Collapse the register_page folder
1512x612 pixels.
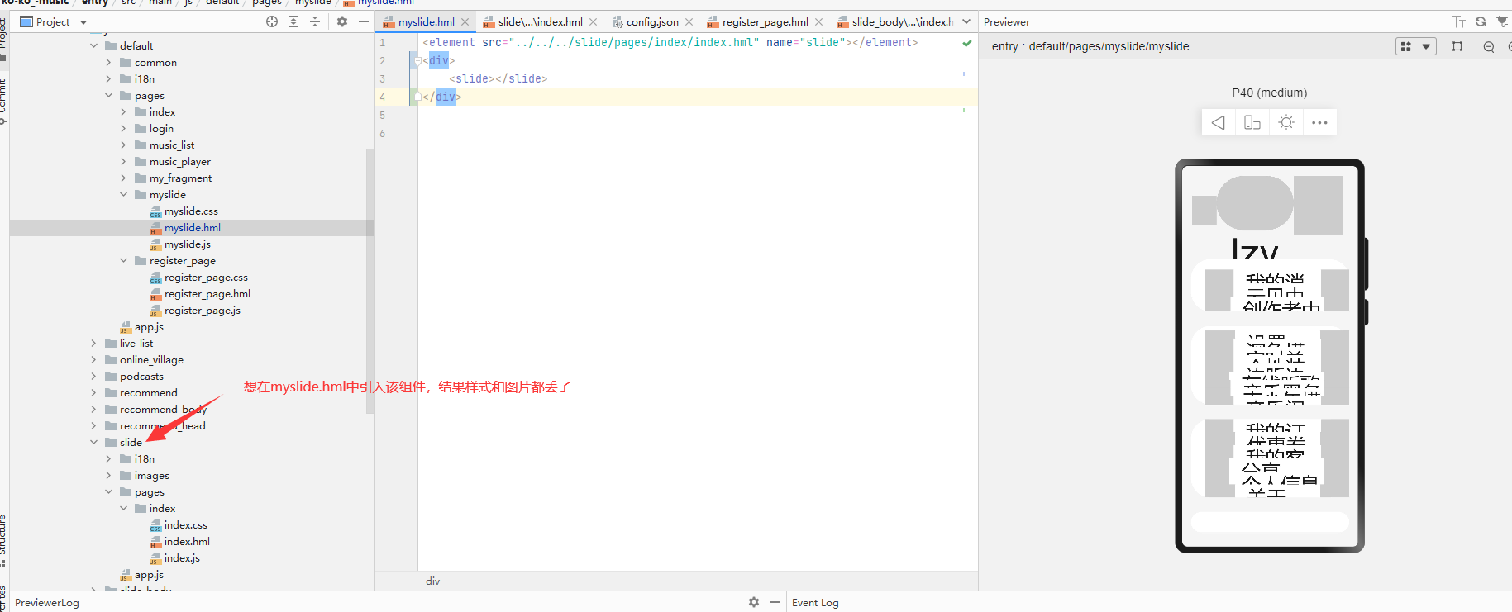(123, 260)
